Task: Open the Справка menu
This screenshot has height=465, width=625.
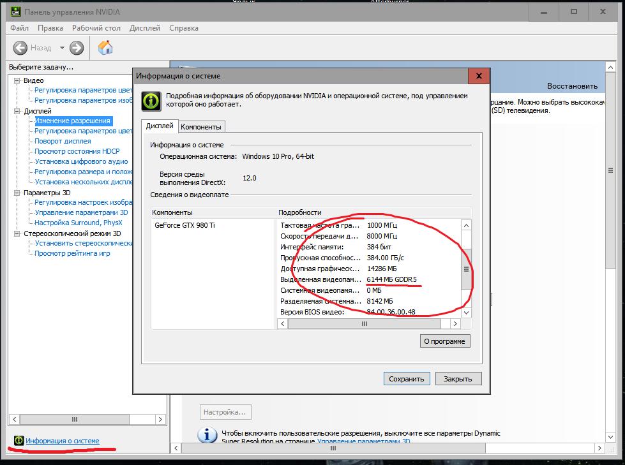Action: 184,28
